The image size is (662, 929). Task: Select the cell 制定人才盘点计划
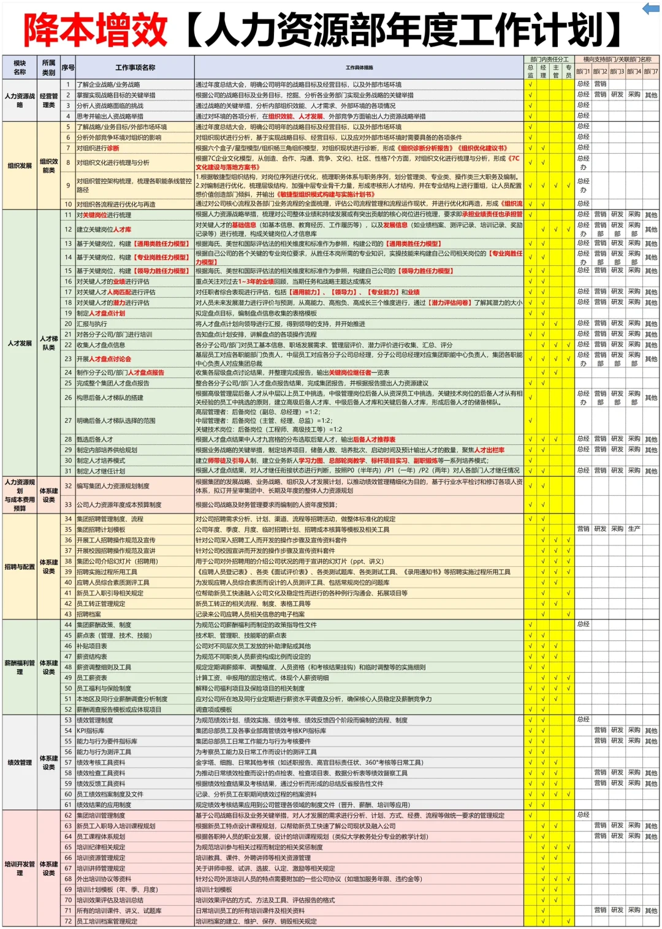(135, 313)
